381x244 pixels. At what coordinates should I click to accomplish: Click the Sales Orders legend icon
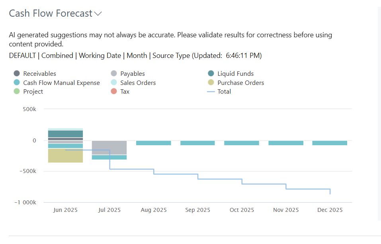click(x=114, y=82)
